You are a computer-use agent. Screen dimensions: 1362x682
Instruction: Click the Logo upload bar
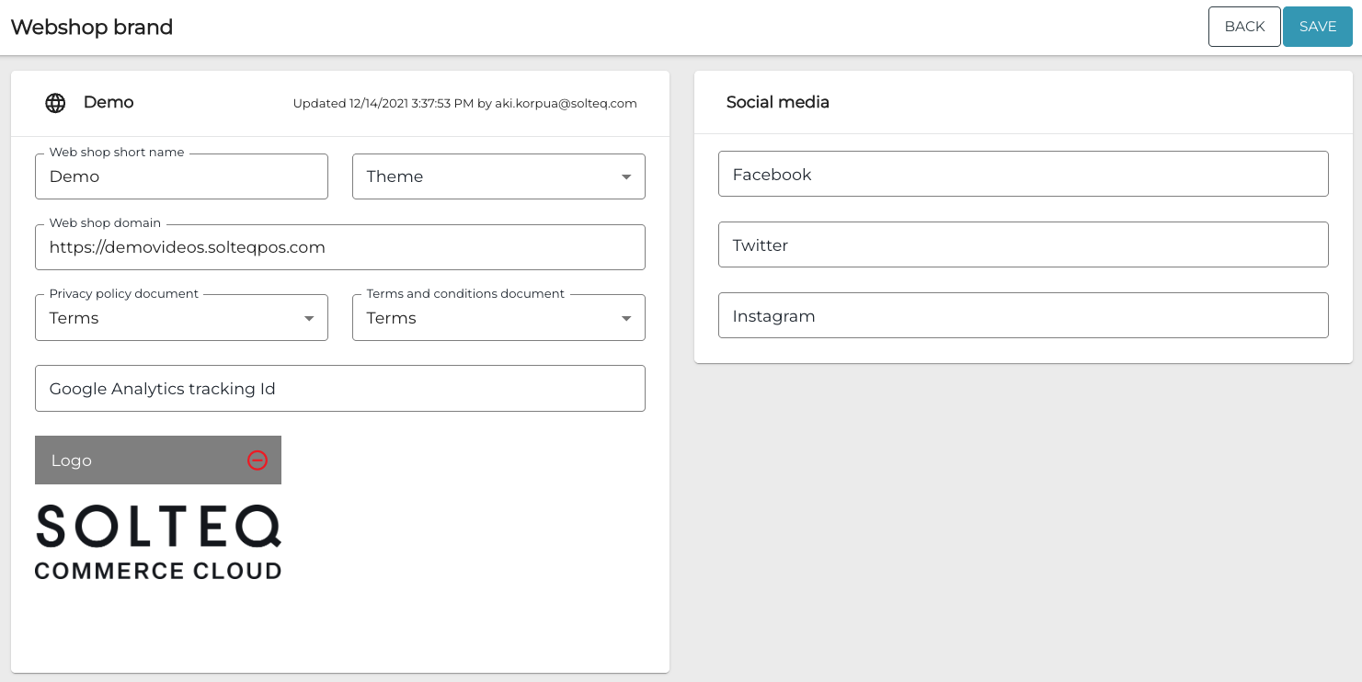pyautogui.click(x=158, y=460)
